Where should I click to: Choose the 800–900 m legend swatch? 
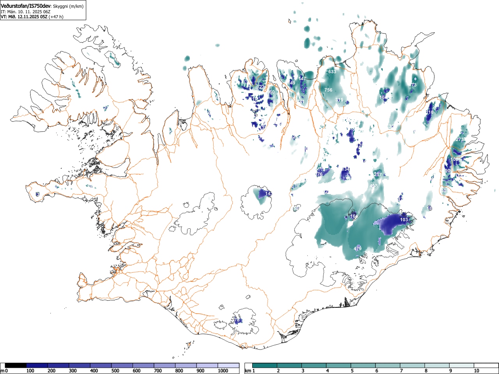coord(186,365)
